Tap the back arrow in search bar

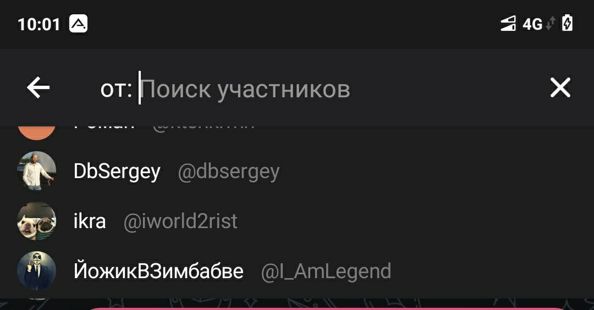click(38, 87)
